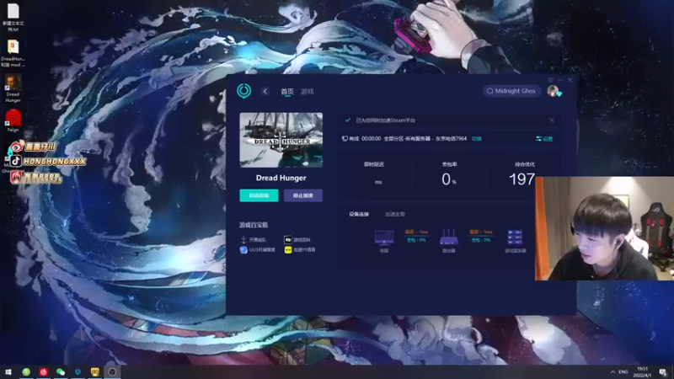
Task: Open the UU accelerator taskbar icon
Action: click(x=78, y=371)
